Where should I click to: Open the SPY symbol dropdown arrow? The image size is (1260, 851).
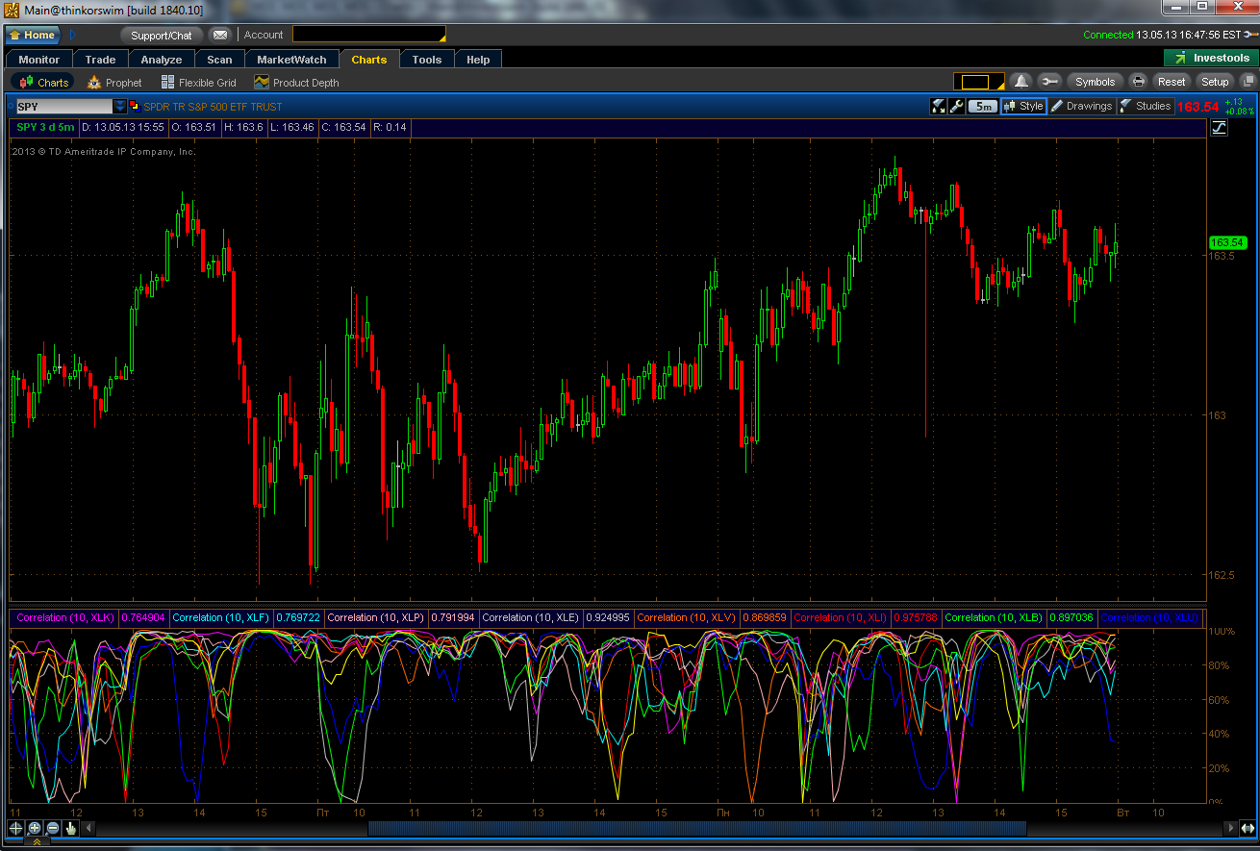click(120, 106)
